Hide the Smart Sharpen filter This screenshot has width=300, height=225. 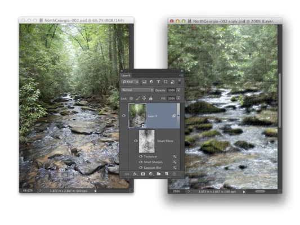[x=141, y=162]
